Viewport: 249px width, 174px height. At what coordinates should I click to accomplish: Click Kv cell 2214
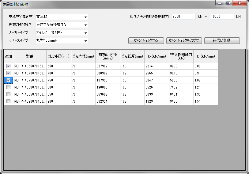pyautogui.click(x=157, y=66)
